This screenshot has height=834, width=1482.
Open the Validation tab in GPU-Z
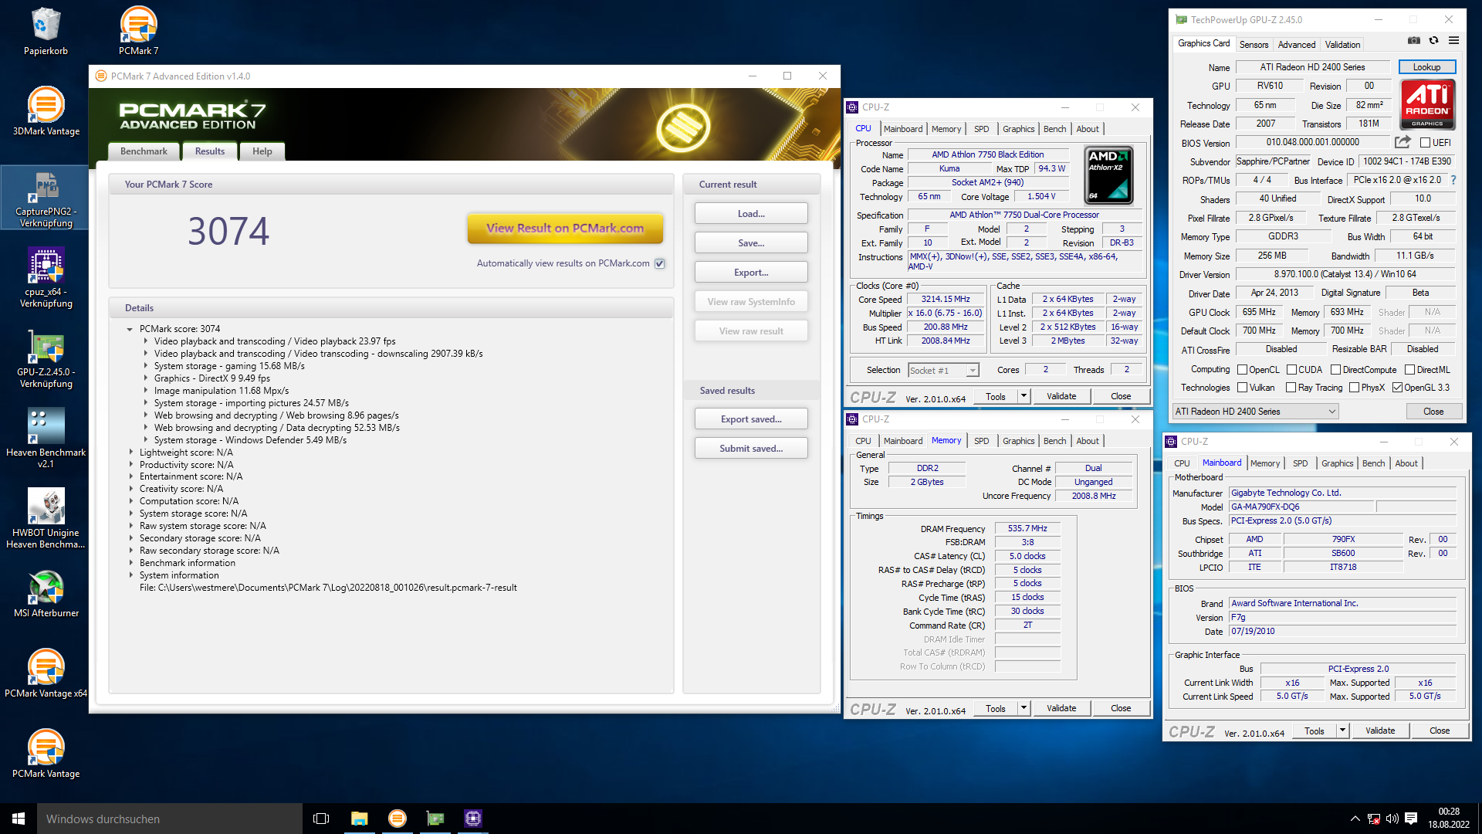pos(1342,45)
